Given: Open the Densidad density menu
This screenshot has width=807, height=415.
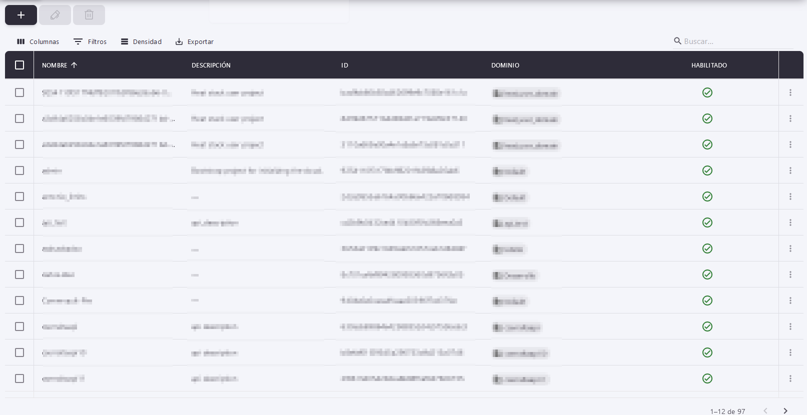Looking at the screenshot, I should (141, 41).
